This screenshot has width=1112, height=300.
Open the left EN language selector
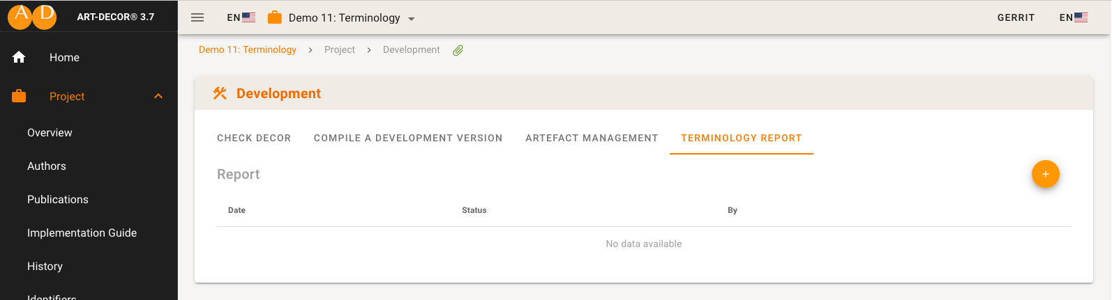tap(241, 17)
